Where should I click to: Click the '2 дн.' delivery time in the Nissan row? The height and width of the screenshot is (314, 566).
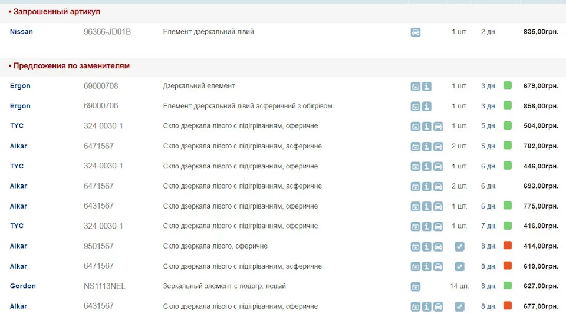point(489,32)
